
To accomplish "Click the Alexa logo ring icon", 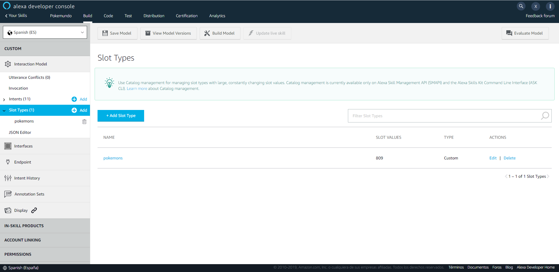I will click(6, 6).
